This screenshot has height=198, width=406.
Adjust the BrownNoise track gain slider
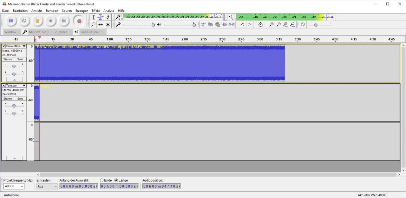[x=14, y=66]
